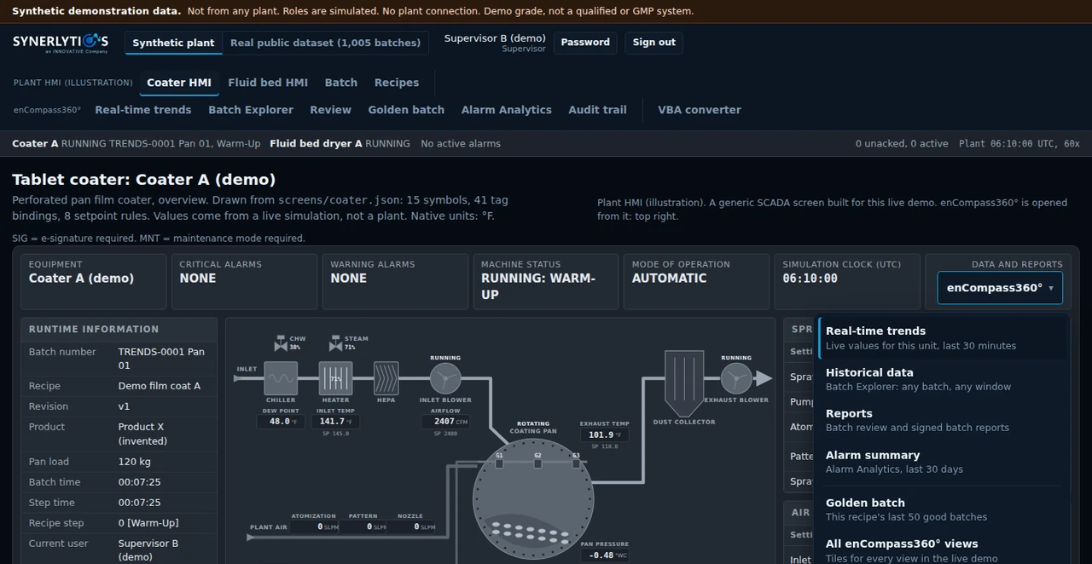Click the Pan Pressure value -0.48

[605, 555]
